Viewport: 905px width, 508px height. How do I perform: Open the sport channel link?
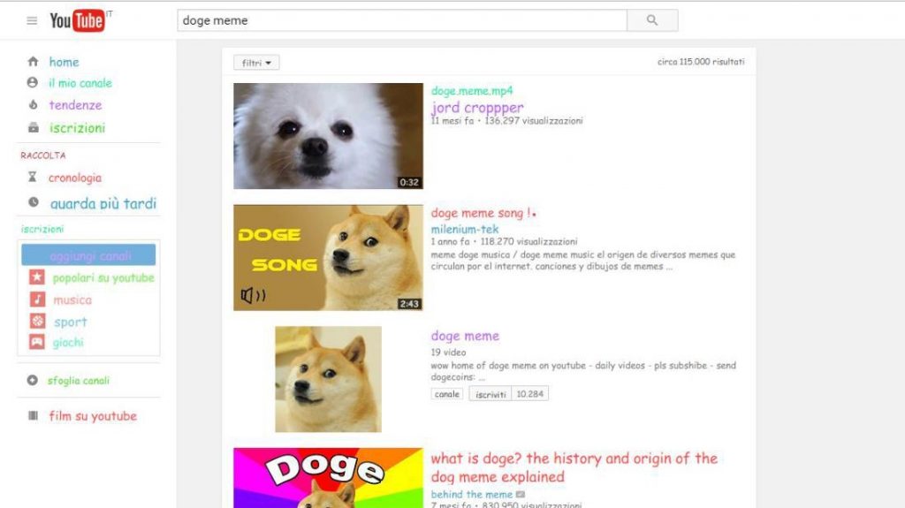71,322
